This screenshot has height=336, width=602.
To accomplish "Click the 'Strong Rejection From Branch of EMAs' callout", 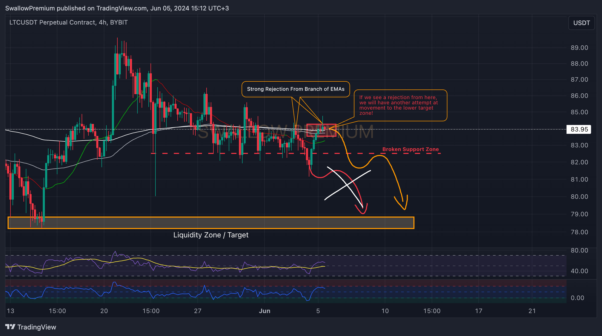I will [296, 89].
